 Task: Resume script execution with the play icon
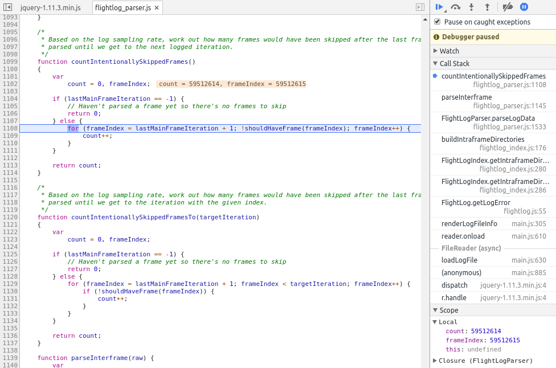coord(439,7)
